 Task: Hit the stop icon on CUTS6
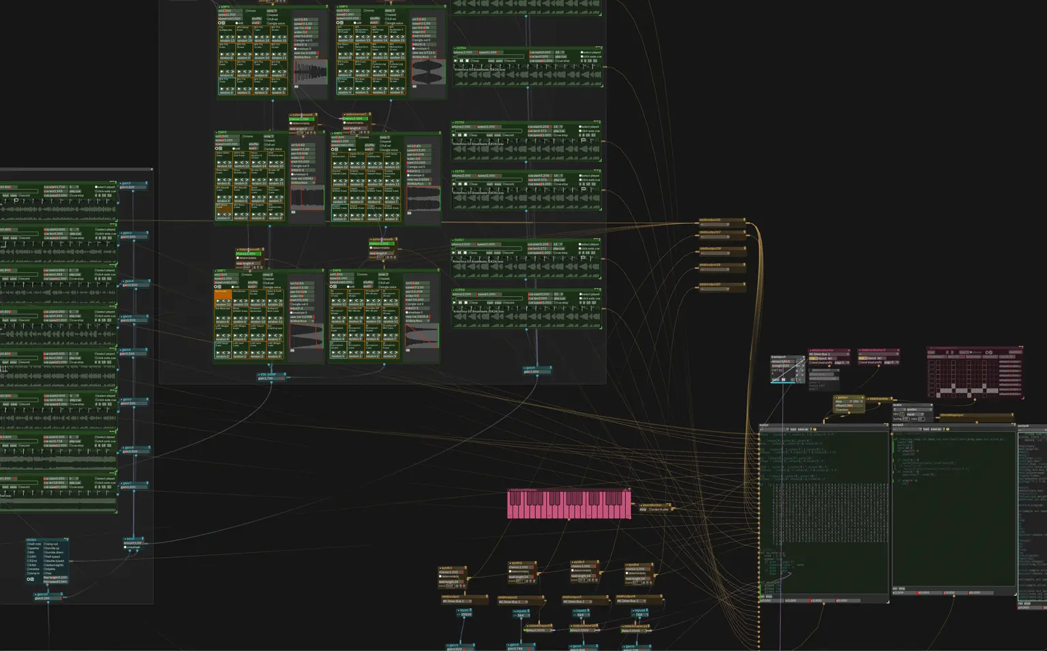tap(467, 184)
